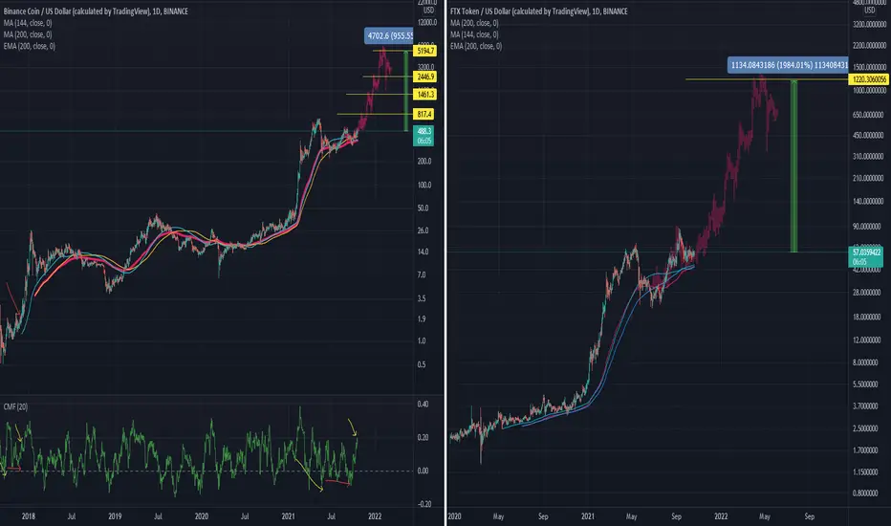Click the 3.7000000 FTX price axis value
This screenshot has width=891, height=526.
[x=866, y=406]
